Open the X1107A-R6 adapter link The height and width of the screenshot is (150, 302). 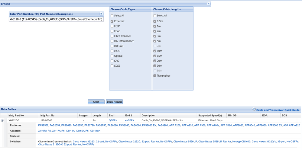(44, 131)
